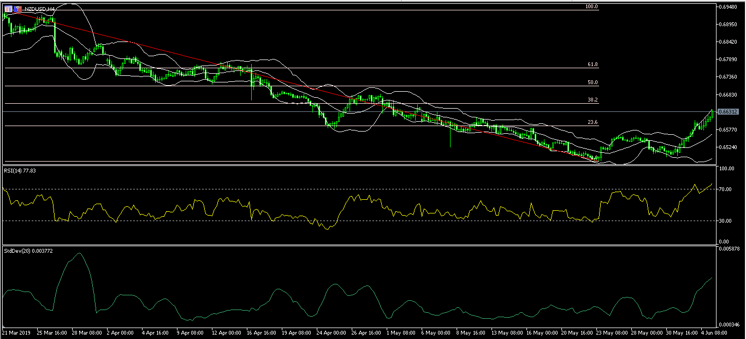The height and width of the screenshot is (339, 746).
Task: Click the 28 Mar 08:00 time label
Action: pos(87,332)
